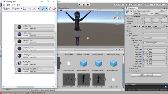
Task: Collapse the Transform component
Action: coord(126,17)
